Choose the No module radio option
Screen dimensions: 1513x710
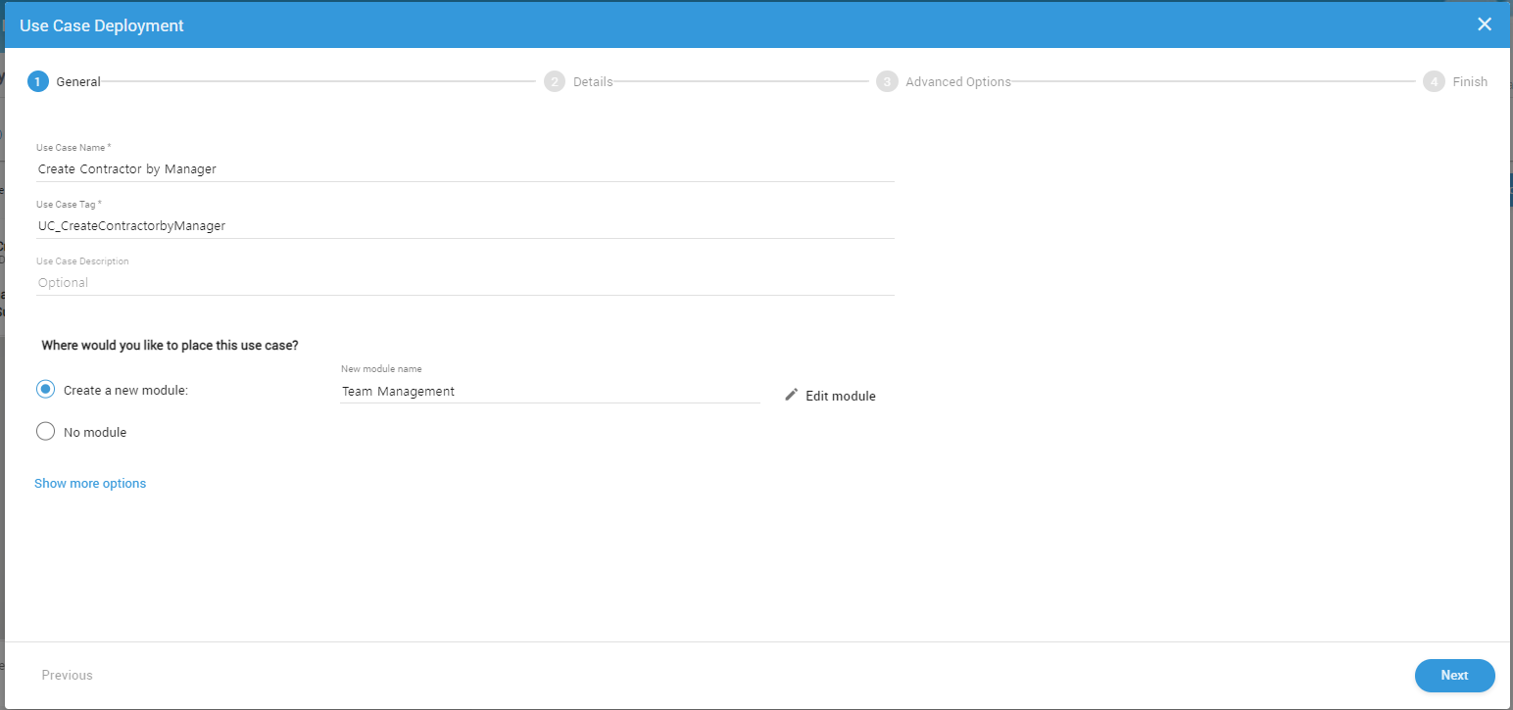[x=45, y=431]
